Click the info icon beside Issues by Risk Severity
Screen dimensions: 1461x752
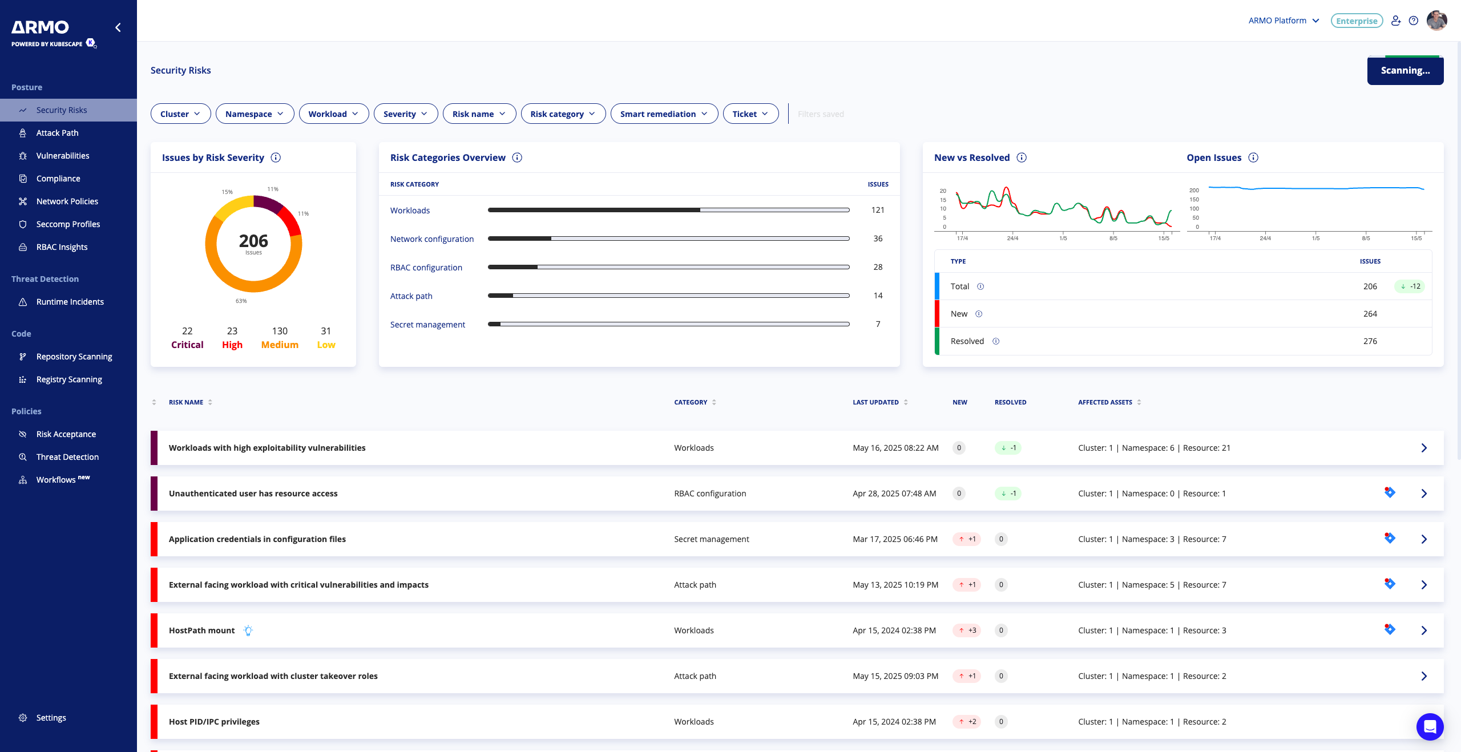[x=276, y=157]
